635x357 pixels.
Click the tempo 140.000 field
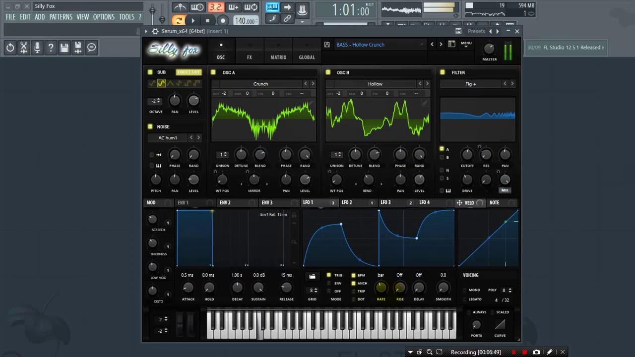click(x=246, y=21)
